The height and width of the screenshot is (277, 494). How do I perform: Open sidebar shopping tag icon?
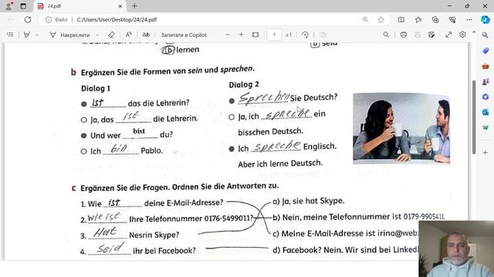pyautogui.click(x=486, y=51)
